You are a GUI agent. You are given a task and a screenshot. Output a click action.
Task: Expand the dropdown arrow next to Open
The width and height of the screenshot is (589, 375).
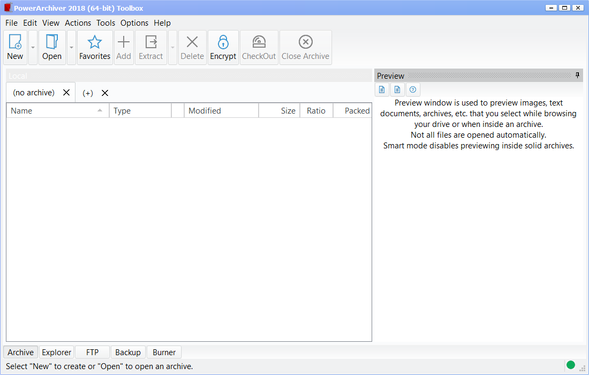[71, 47]
